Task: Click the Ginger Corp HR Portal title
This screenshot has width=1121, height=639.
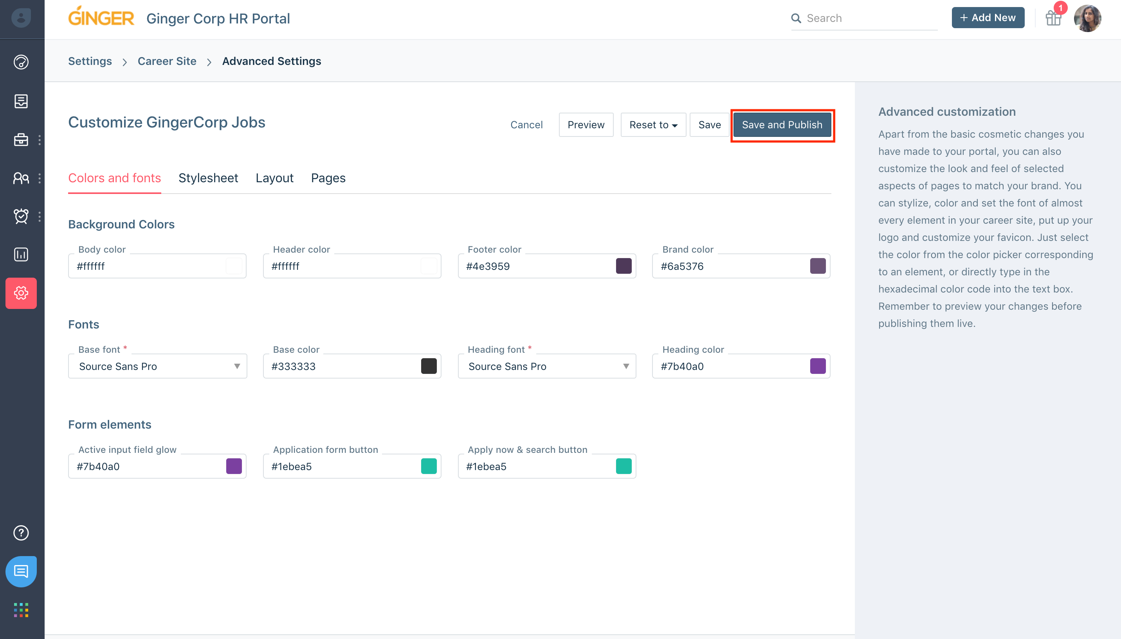Action: [218, 18]
